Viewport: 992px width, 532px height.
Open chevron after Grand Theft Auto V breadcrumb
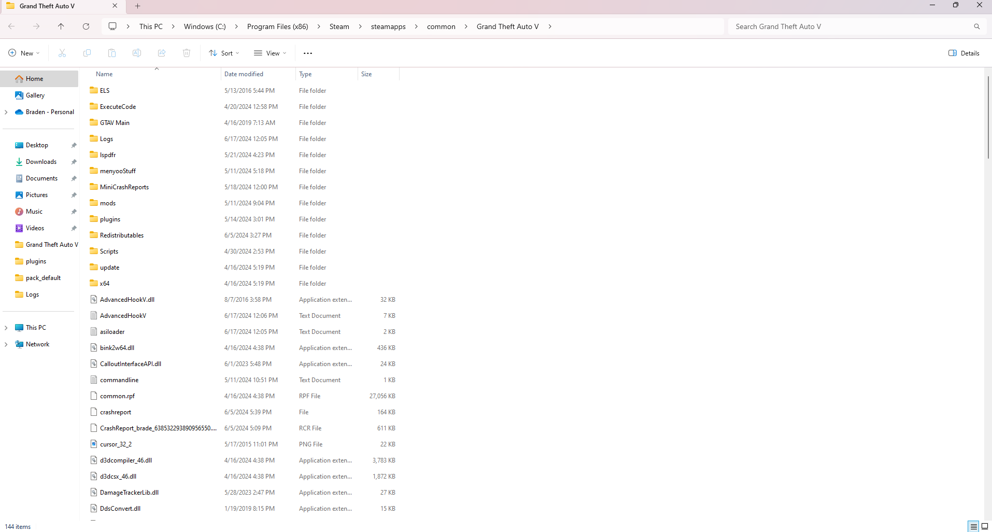[x=550, y=26]
